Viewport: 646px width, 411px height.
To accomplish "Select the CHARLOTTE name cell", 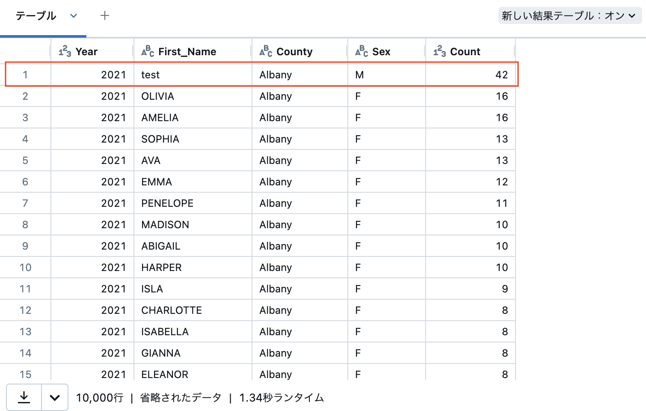I will [193, 310].
